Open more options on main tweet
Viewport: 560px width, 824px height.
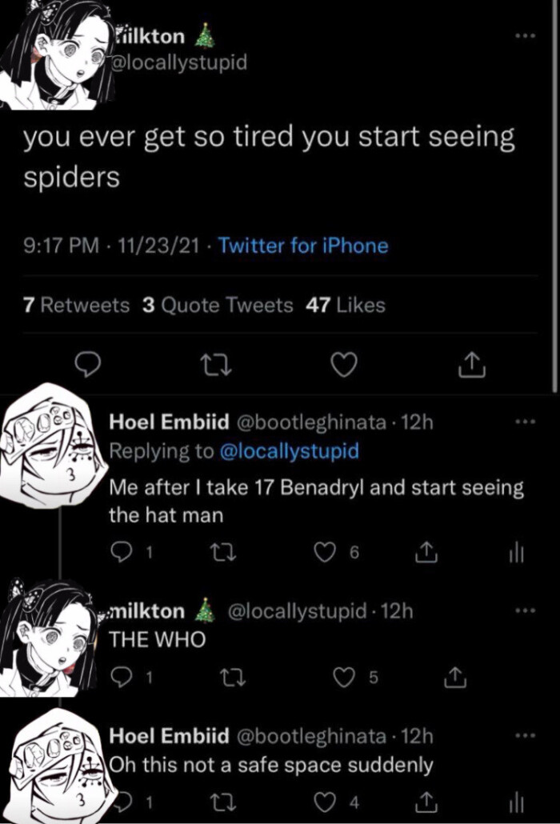click(x=524, y=38)
